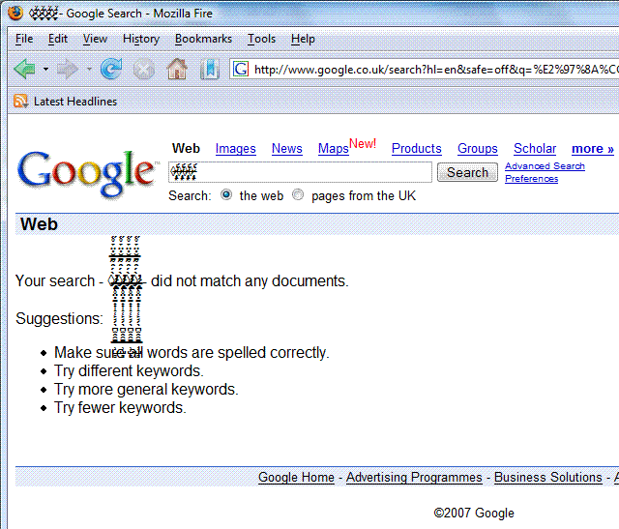619x529 pixels.
Task: Open the Products search link
Action: coord(417,148)
